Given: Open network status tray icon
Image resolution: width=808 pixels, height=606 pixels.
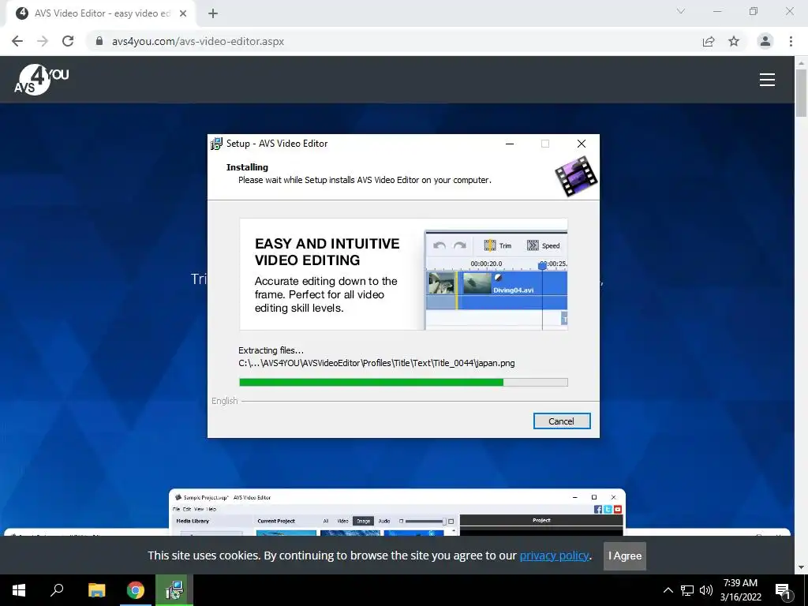Looking at the screenshot, I should (x=687, y=590).
